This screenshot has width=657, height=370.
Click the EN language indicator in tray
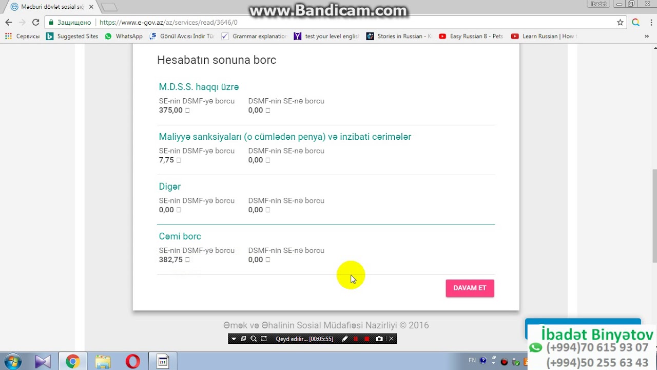pyautogui.click(x=472, y=360)
